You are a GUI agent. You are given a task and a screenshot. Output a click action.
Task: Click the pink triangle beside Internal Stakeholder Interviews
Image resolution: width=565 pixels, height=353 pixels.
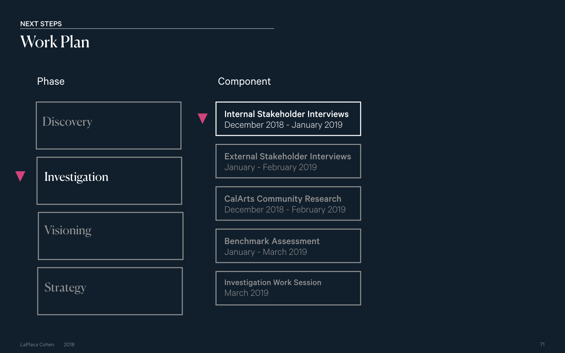[x=202, y=118]
